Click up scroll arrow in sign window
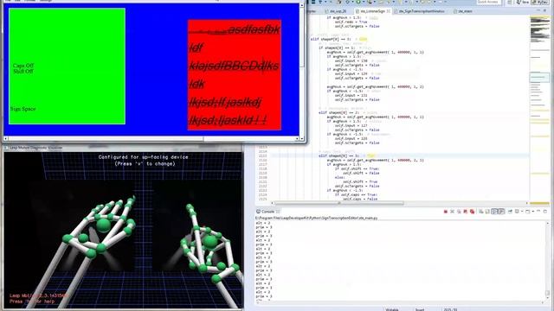This screenshot has width=554, height=311. [x=302, y=5]
